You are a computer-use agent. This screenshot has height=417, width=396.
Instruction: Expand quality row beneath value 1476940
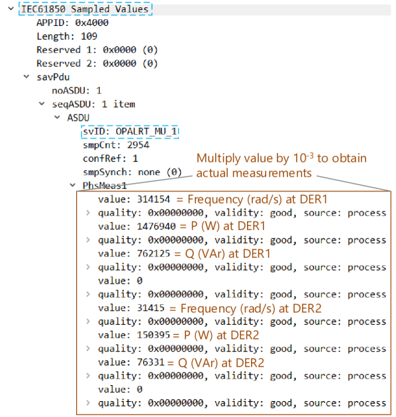[x=88, y=240]
